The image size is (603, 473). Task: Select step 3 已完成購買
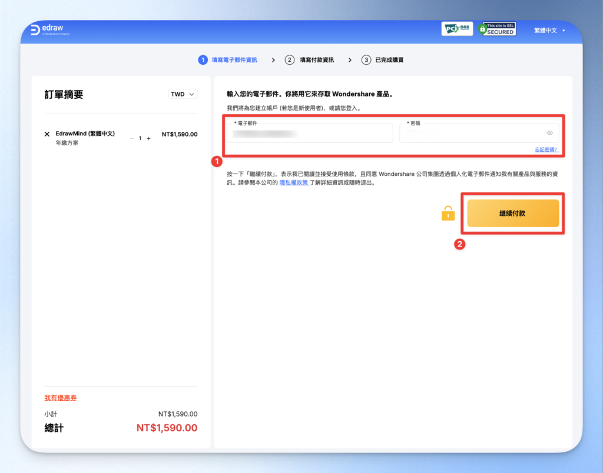click(x=383, y=60)
